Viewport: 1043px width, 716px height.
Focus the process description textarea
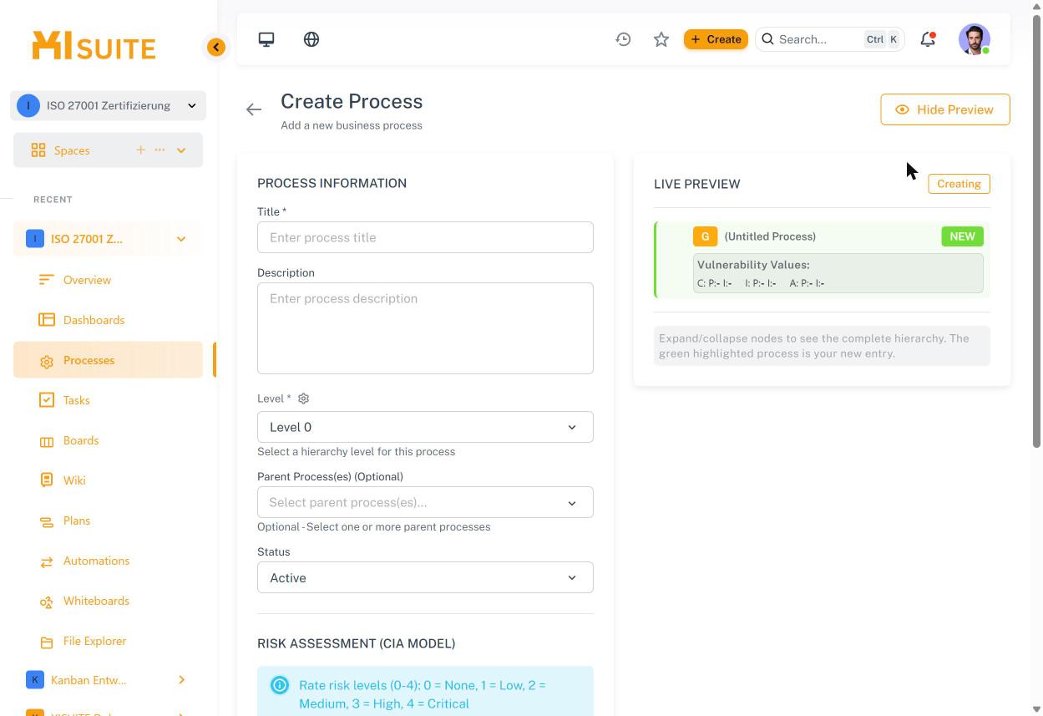425,328
